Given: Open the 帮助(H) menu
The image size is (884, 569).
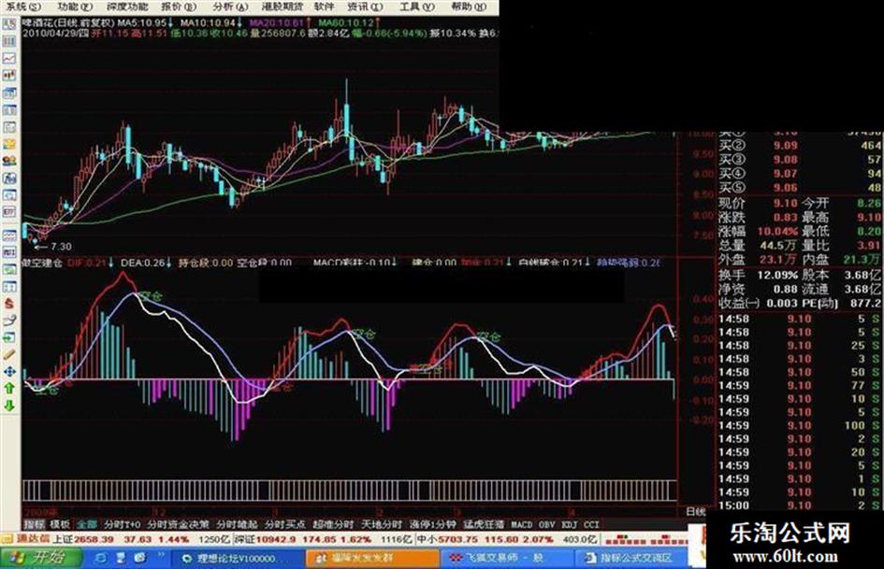Looking at the screenshot, I should click(469, 7).
